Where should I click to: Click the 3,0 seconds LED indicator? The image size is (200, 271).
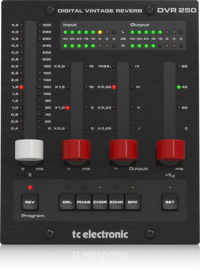pyautogui.click(x=21, y=53)
